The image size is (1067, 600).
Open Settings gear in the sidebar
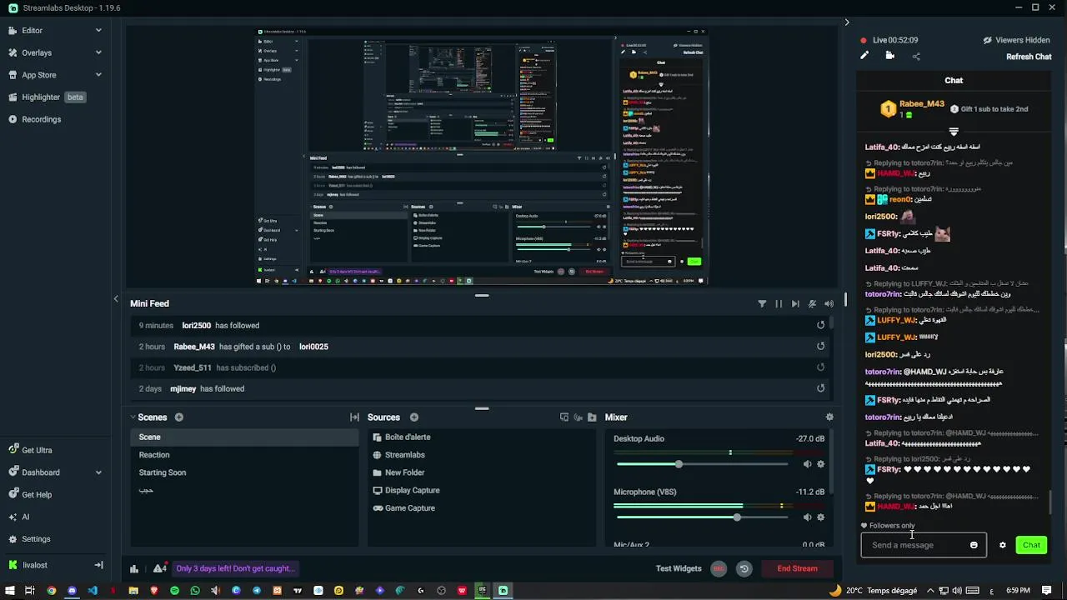[x=36, y=539]
